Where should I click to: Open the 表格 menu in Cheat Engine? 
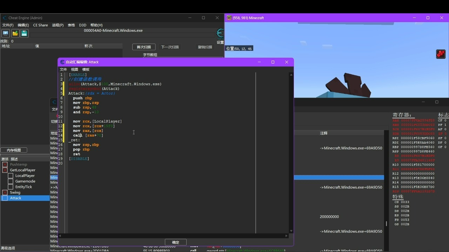tap(71, 25)
